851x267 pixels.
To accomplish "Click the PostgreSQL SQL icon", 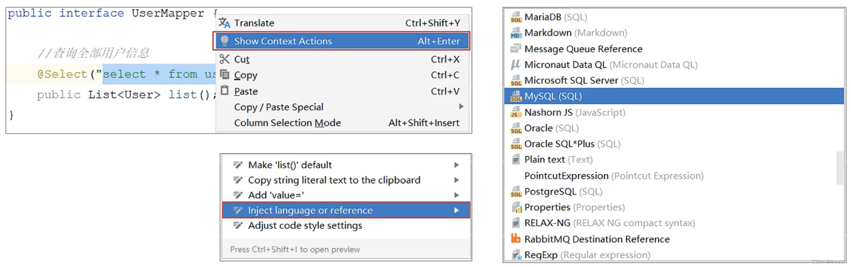I will tap(516, 191).
